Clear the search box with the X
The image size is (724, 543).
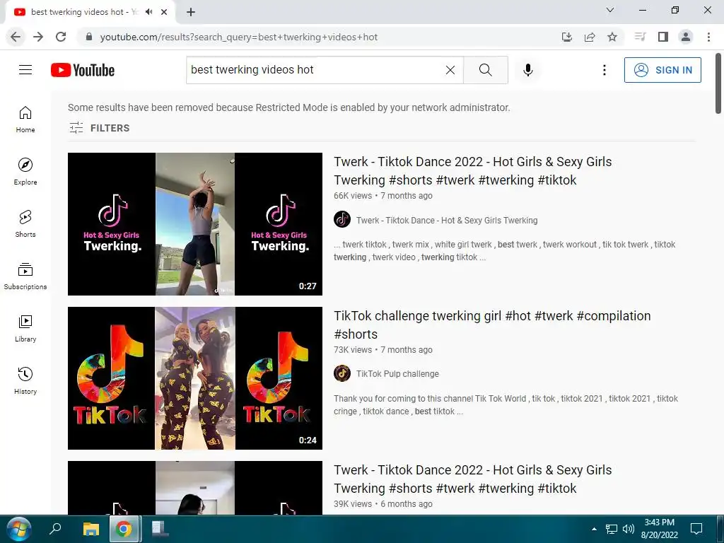point(450,70)
